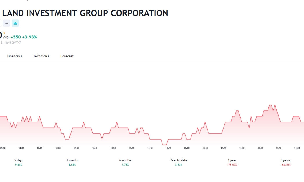Click the company title heading

pos(85,13)
